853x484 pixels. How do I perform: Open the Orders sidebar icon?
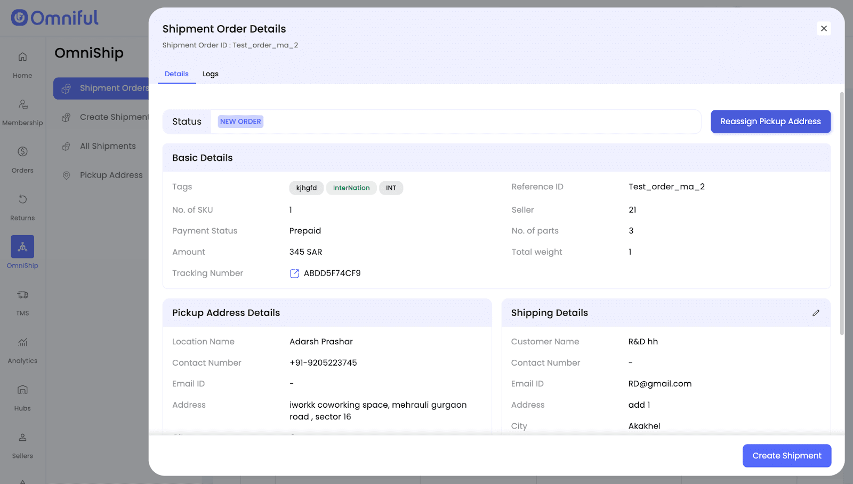tap(22, 152)
